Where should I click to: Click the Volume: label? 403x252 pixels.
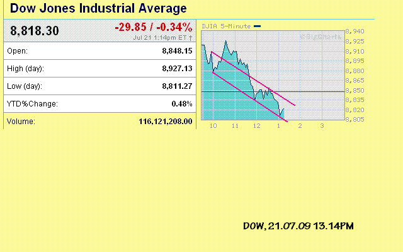(21, 122)
